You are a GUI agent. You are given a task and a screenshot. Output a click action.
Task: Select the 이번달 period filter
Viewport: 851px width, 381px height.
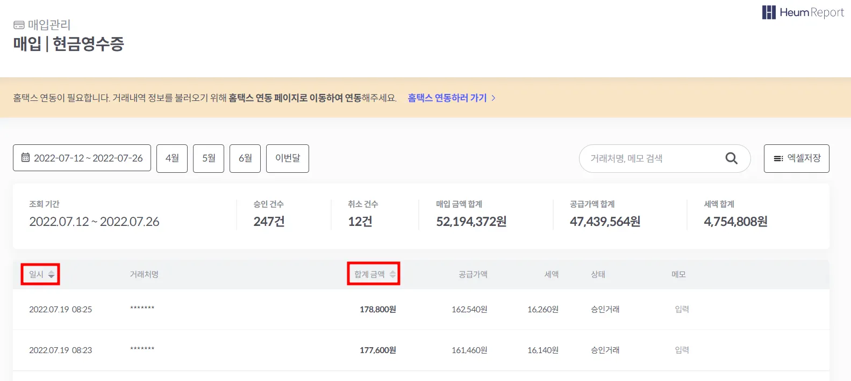(288, 158)
